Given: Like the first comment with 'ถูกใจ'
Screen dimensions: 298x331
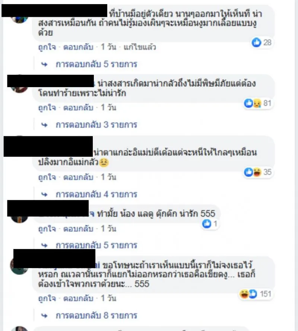Looking at the screenshot, I should coord(47,47).
